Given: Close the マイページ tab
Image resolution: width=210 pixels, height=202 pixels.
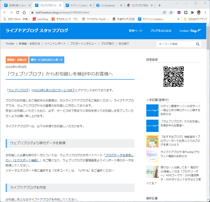Looking at the screenshot, I should pos(91,5).
